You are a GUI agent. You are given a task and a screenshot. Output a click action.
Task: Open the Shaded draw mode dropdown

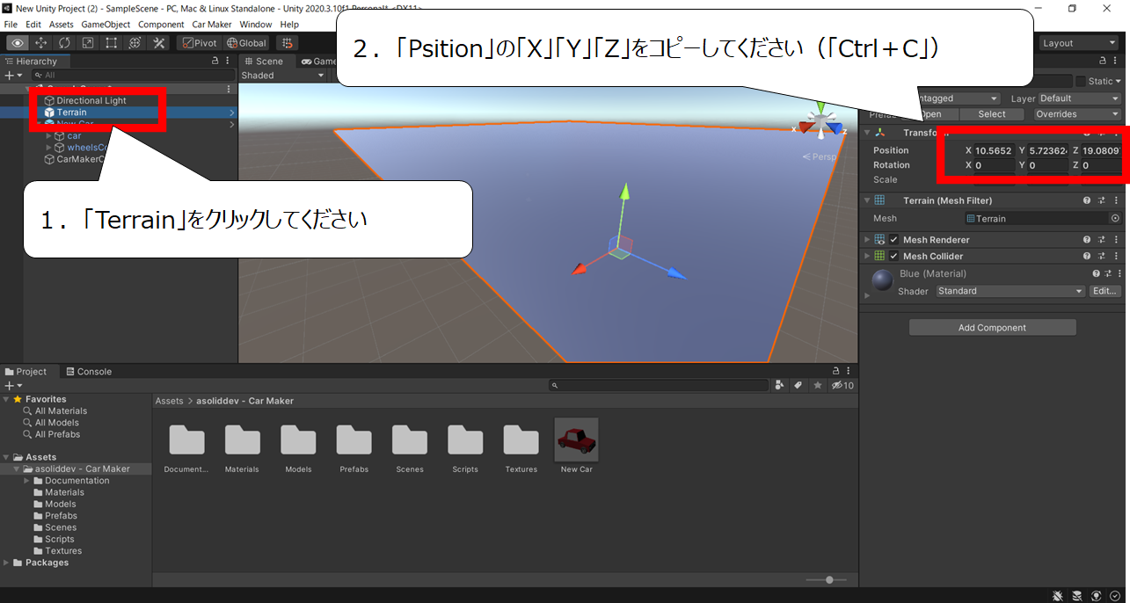click(x=281, y=76)
